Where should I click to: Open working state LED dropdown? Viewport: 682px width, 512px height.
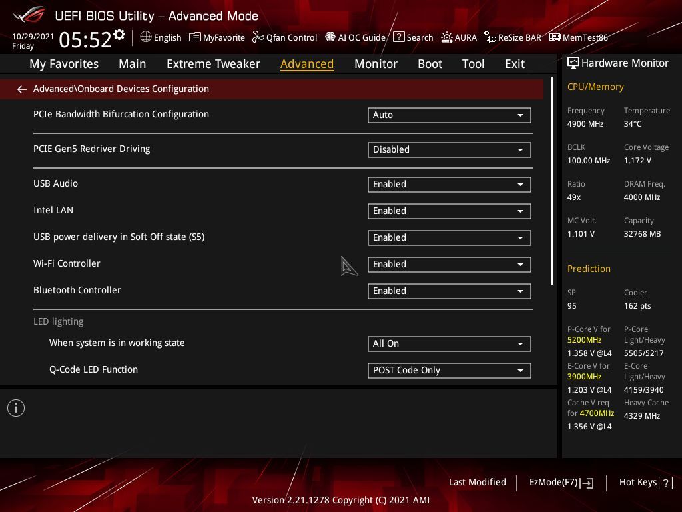pyautogui.click(x=450, y=344)
